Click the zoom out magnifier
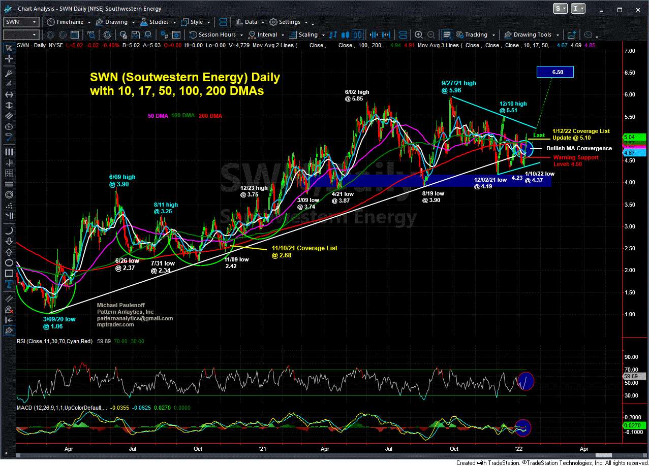This screenshot has width=649, height=466. (x=430, y=35)
